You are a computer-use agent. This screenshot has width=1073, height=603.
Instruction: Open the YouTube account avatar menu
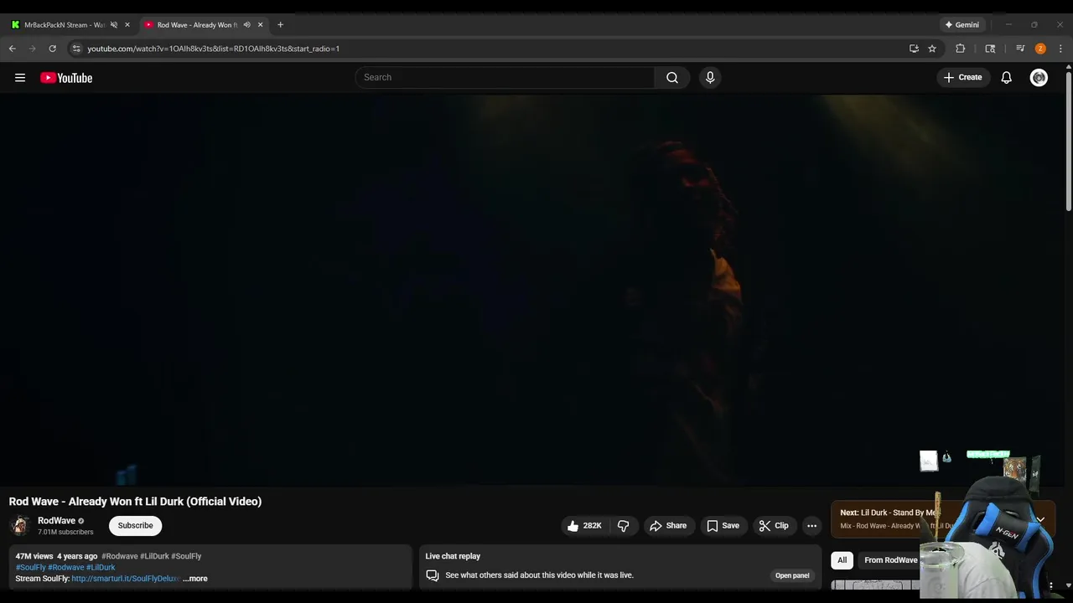coord(1039,78)
